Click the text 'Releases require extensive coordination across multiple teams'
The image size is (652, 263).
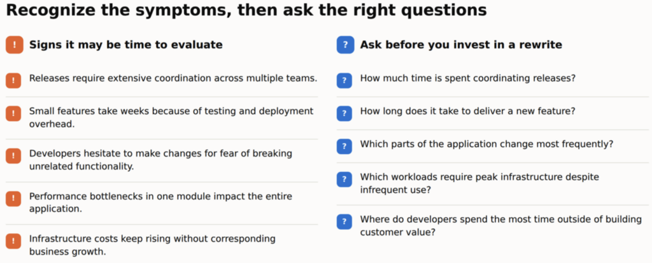click(173, 78)
